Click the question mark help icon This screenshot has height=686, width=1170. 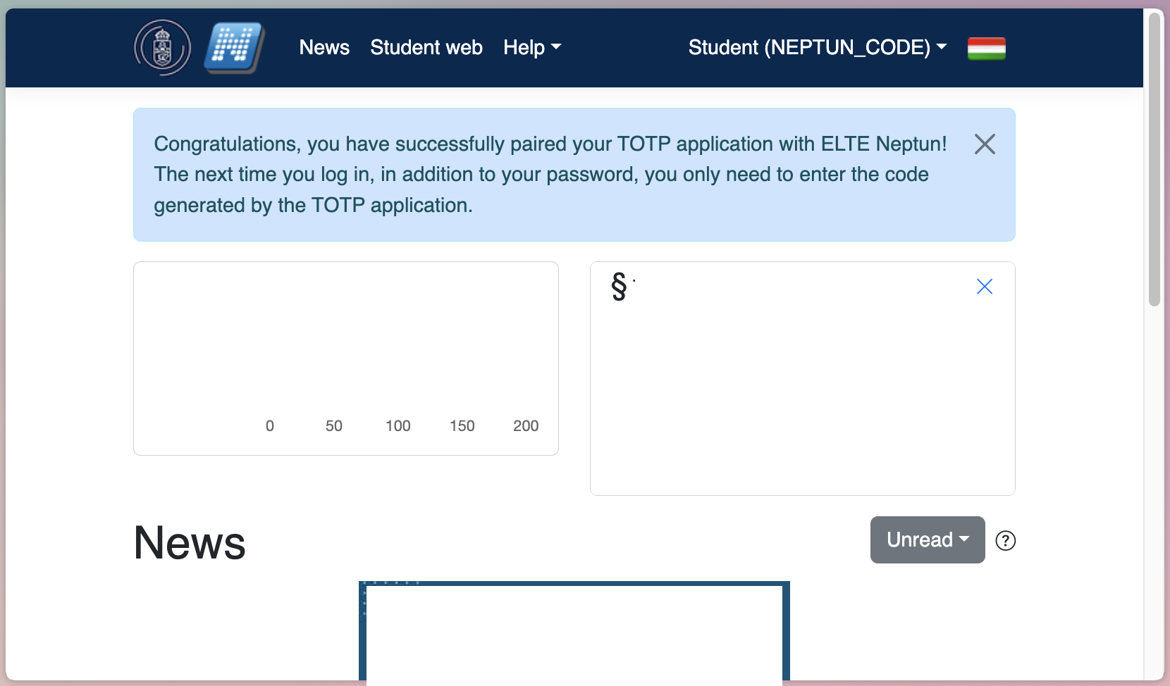coord(1005,541)
